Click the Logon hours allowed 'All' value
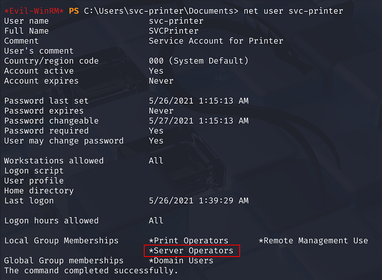Viewport: 382px width, 280px height. pyautogui.click(x=156, y=221)
